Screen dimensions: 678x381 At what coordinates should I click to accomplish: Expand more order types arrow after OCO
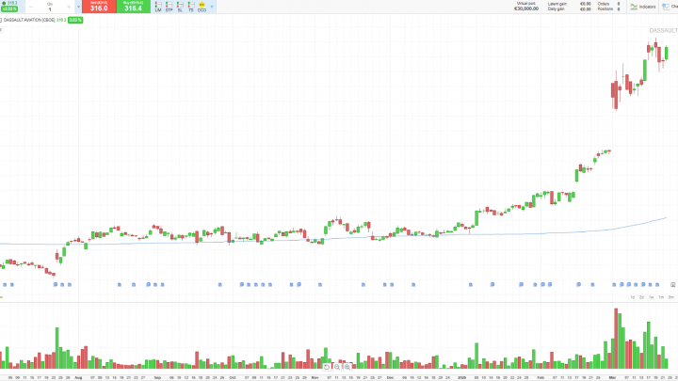211,7
